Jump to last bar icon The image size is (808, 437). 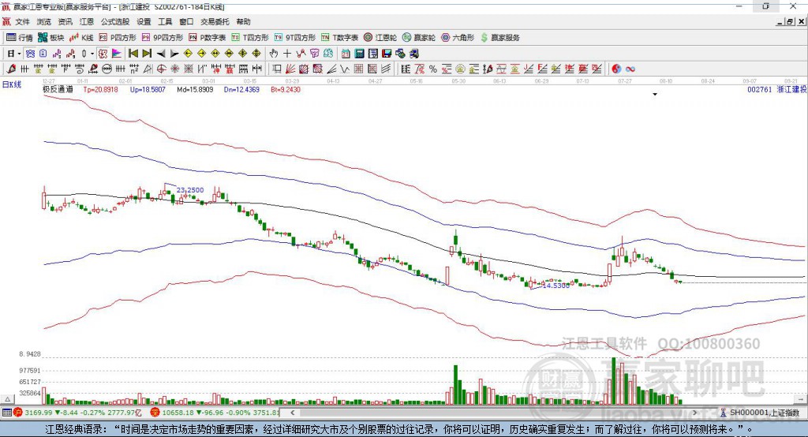point(147,54)
